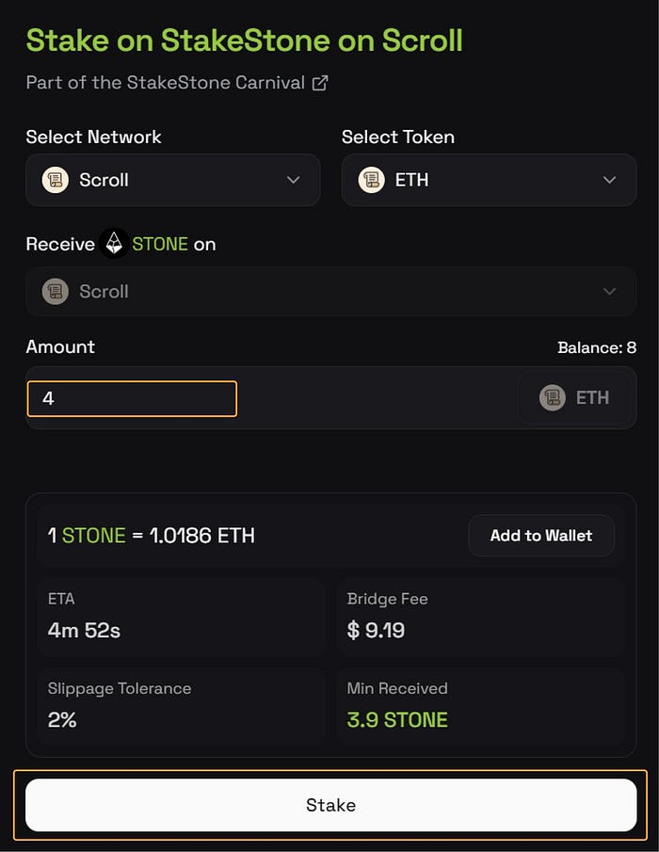
Task: Open the Select Token dropdown
Action: pos(489,180)
